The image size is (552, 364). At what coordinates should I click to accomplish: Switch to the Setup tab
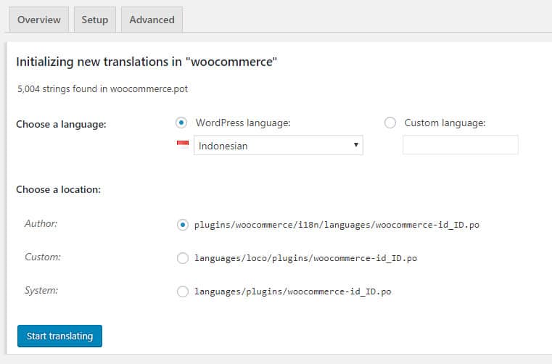tap(95, 20)
